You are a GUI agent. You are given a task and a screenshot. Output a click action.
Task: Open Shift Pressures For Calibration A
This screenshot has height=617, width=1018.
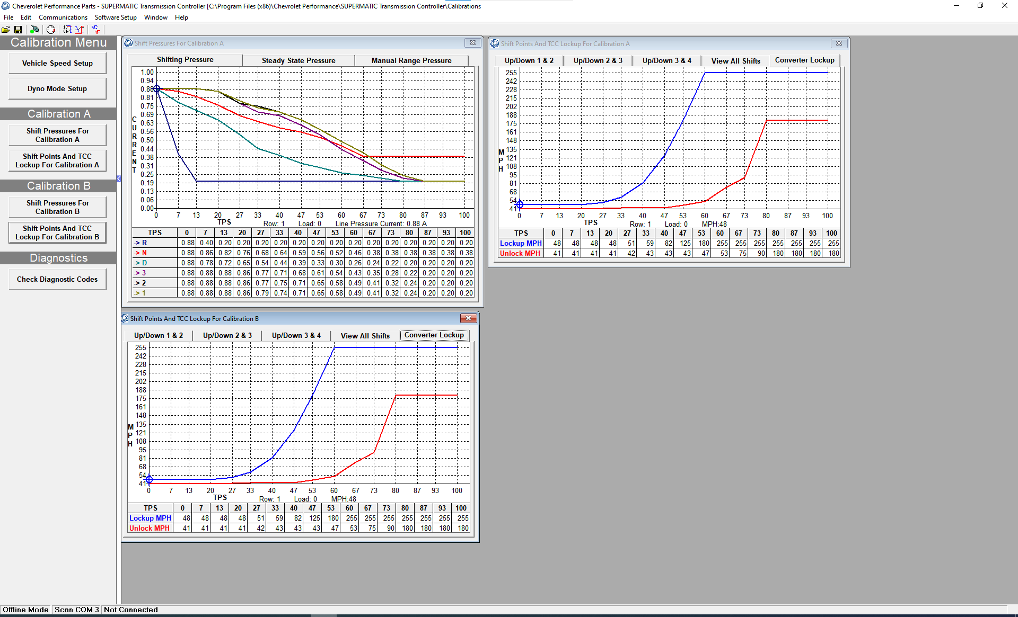57,135
